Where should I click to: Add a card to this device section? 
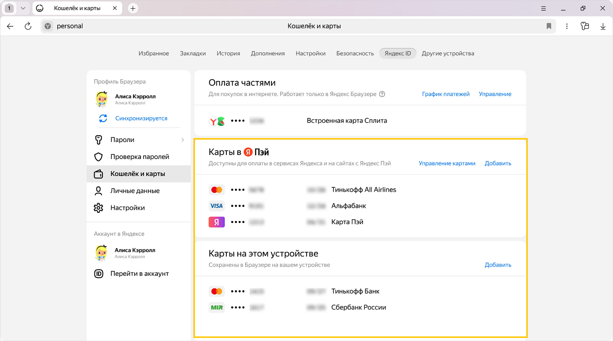498,265
